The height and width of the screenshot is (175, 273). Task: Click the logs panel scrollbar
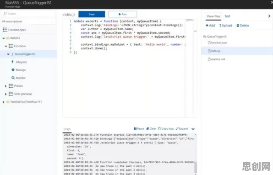tap(196, 167)
